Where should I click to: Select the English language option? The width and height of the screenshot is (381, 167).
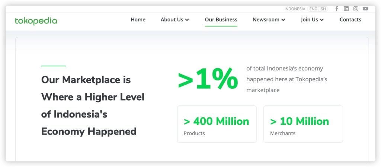pos(317,9)
